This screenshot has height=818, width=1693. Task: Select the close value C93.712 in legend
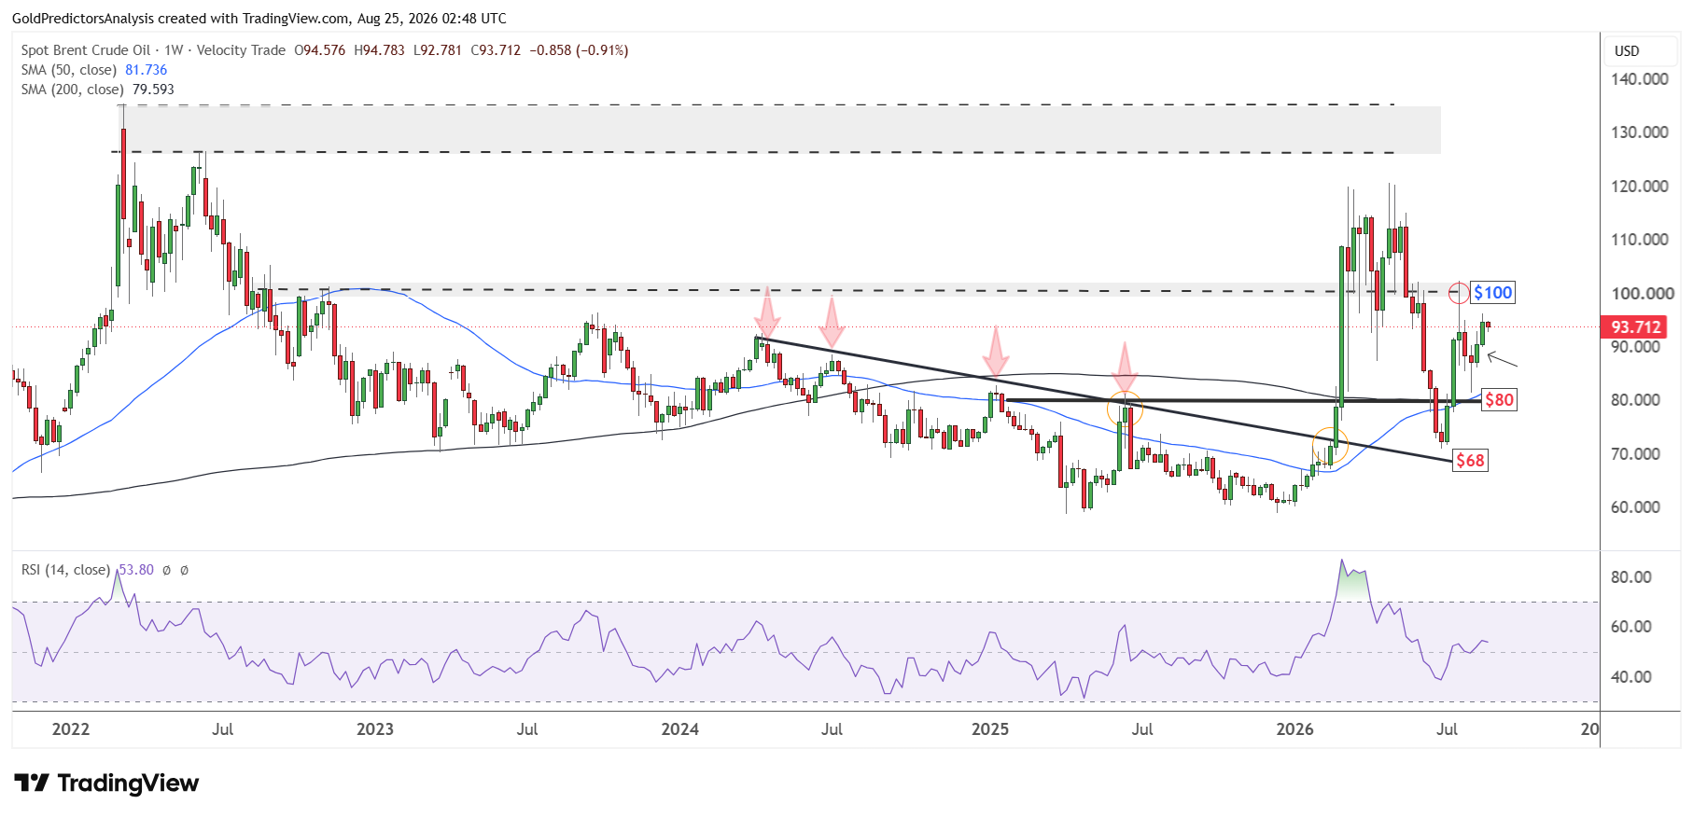(496, 50)
